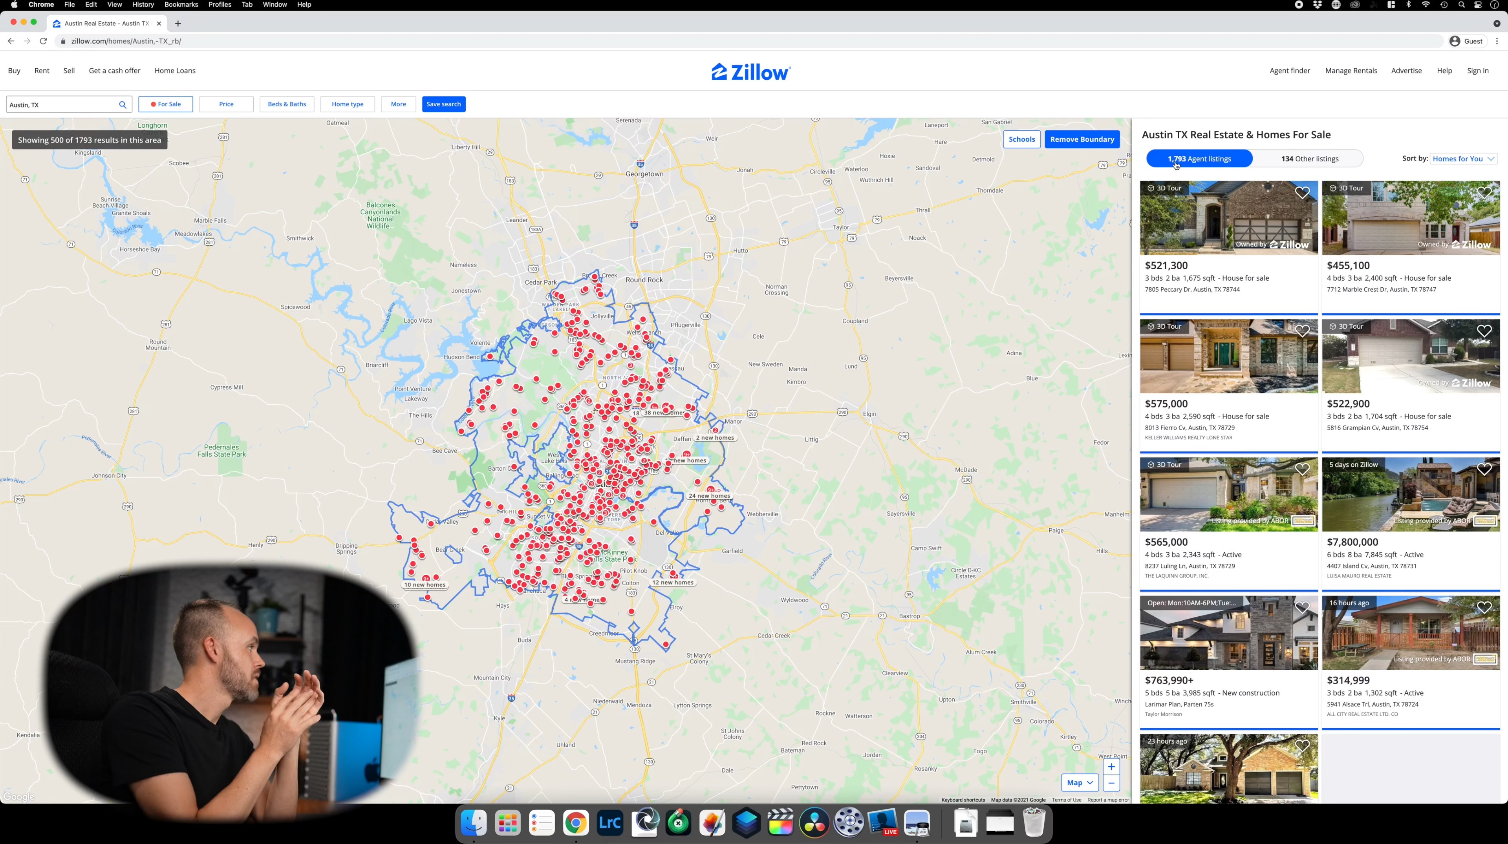
Task: Open Manage Rentals link
Action: point(1351,71)
